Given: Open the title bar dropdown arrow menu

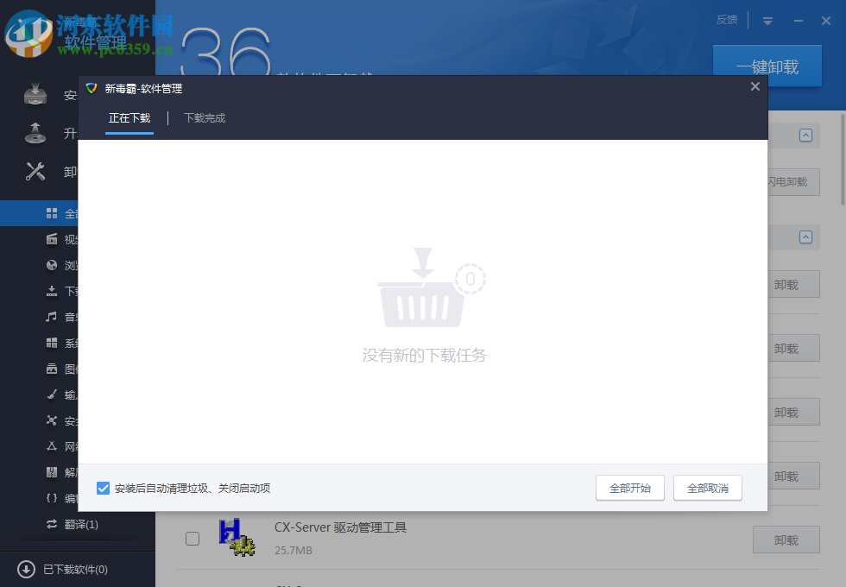Looking at the screenshot, I should (767, 20).
